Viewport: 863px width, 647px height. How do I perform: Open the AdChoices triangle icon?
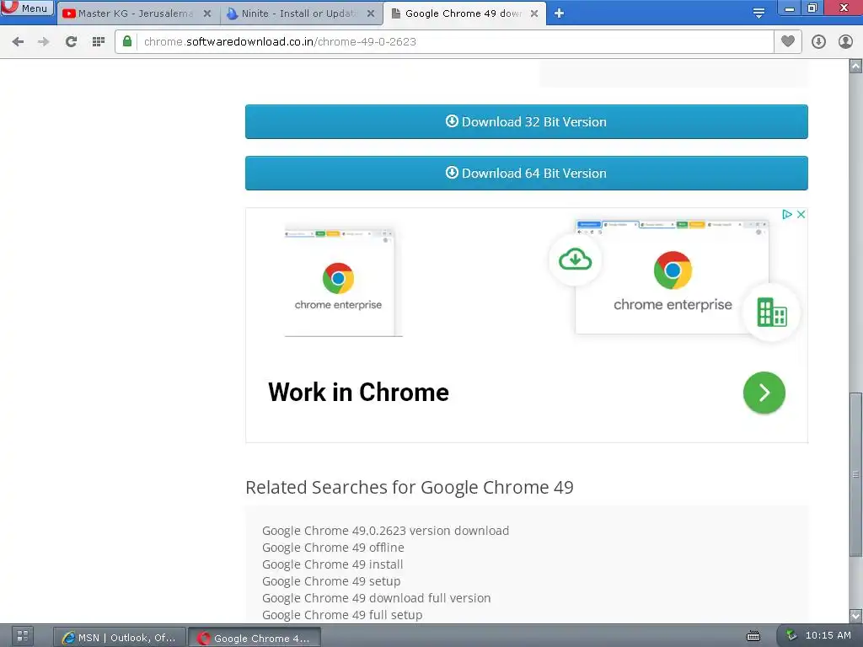click(787, 214)
